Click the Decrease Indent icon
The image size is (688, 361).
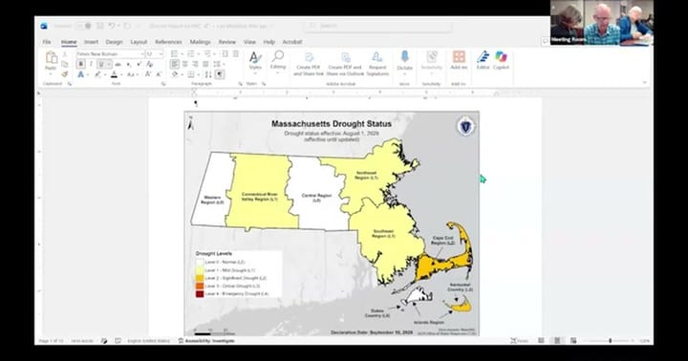pos(226,53)
